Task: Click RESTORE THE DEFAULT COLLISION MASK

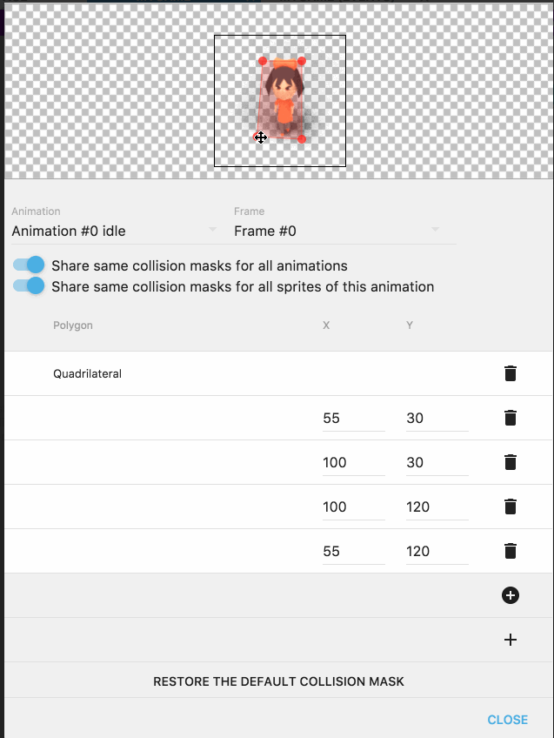Action: (278, 681)
